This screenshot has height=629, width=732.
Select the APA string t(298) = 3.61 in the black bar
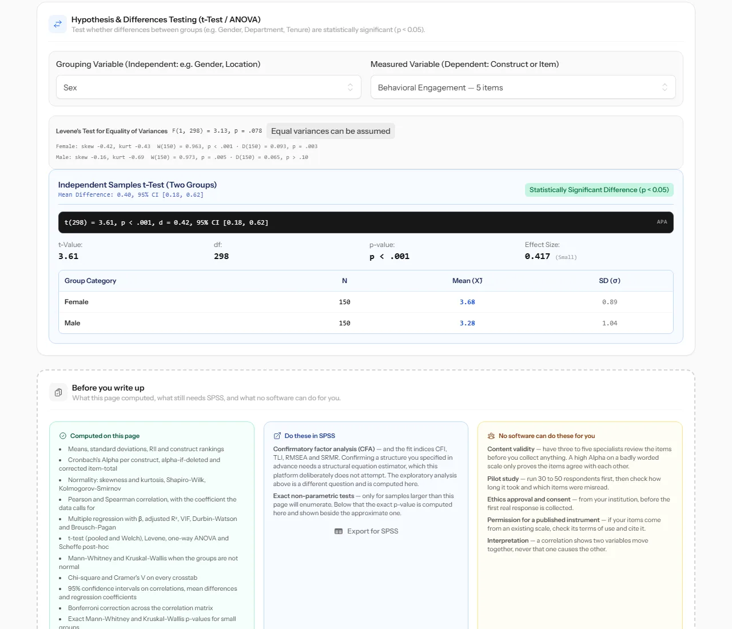(166, 222)
